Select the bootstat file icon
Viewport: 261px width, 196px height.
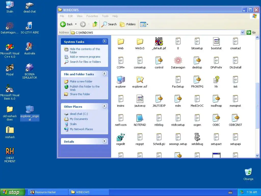click(x=216, y=41)
